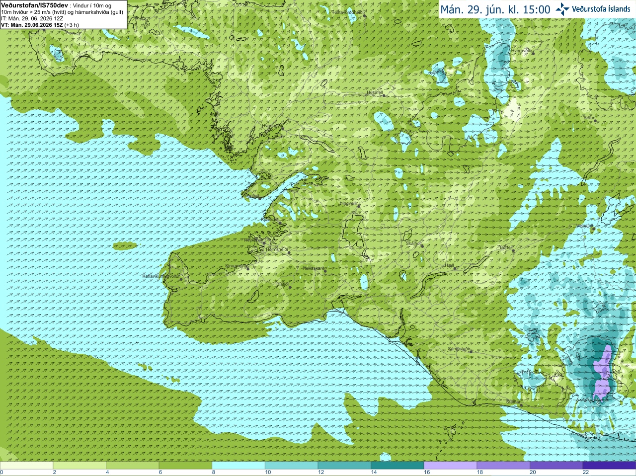636x476 pixels.
Task: Pick the 16–18 m/s lavender legend swatch
Action: tap(450, 466)
